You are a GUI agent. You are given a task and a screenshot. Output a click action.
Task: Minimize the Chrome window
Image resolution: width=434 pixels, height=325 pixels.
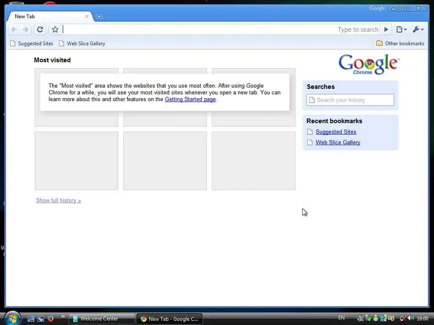tap(393, 8)
